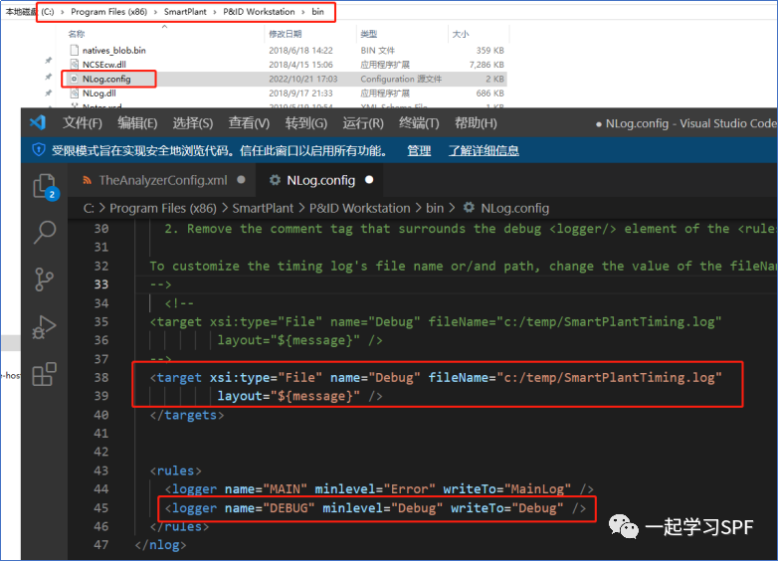
Task: Click bin in Explorer address bar
Action: pos(318,11)
